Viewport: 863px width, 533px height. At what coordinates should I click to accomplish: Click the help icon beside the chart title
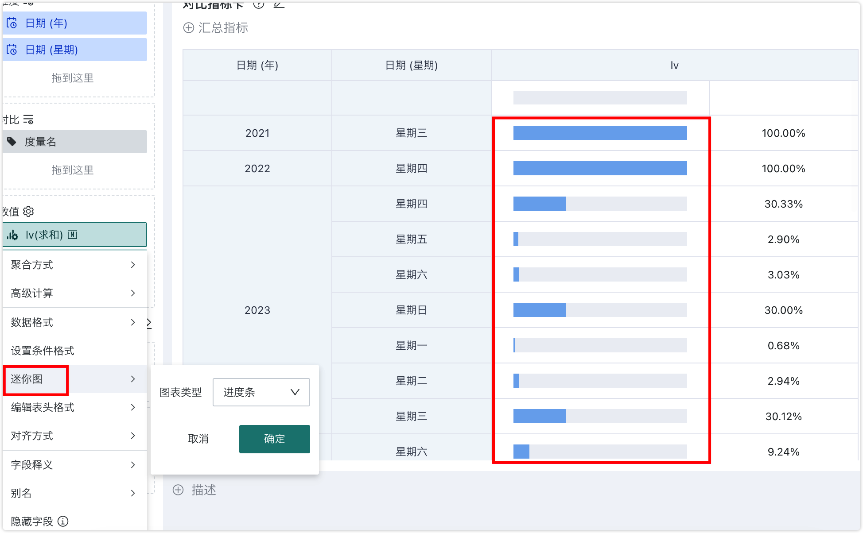(x=259, y=4)
